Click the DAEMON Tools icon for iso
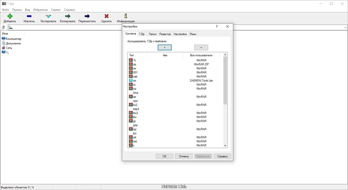The height and width of the screenshot is (190, 348). point(130,81)
